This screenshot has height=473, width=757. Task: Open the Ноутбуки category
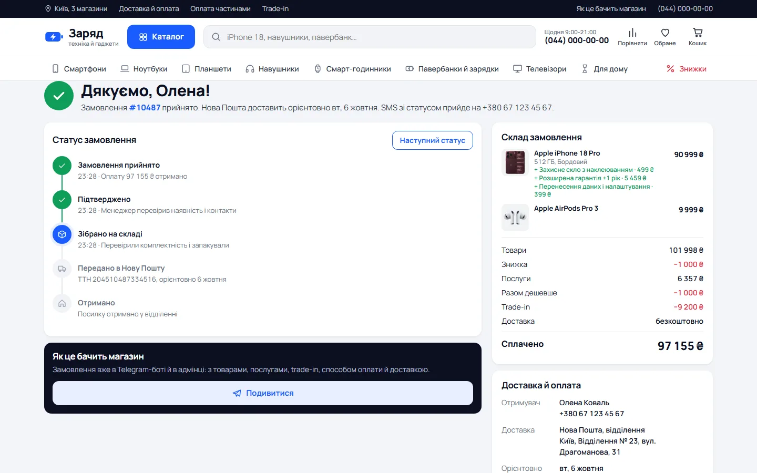point(144,69)
